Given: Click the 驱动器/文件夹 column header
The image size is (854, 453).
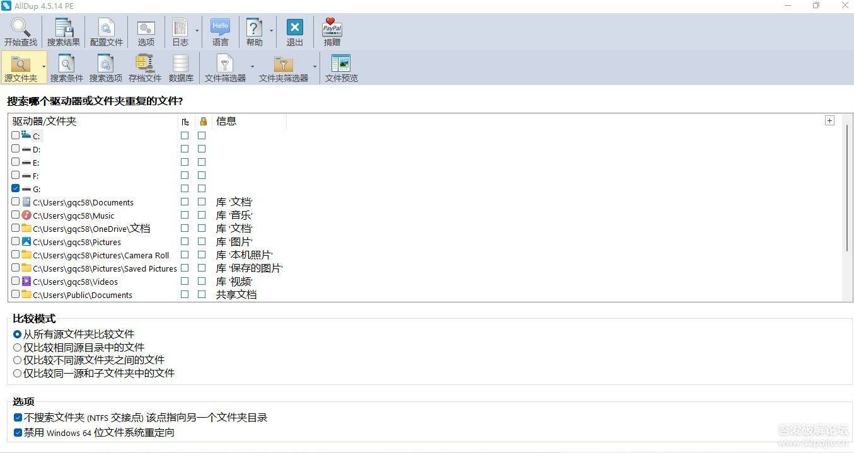Looking at the screenshot, I should pos(95,121).
